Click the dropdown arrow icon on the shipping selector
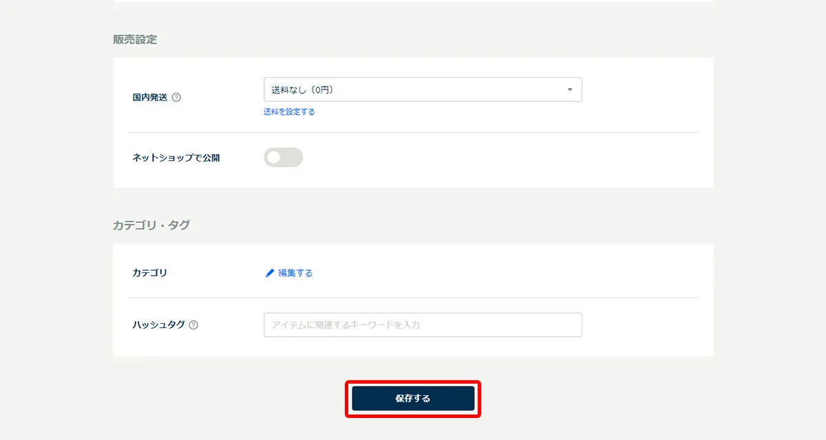The image size is (826, 440). point(570,89)
